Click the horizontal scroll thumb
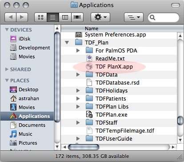This screenshot has width=184, height=162. (84, 147)
